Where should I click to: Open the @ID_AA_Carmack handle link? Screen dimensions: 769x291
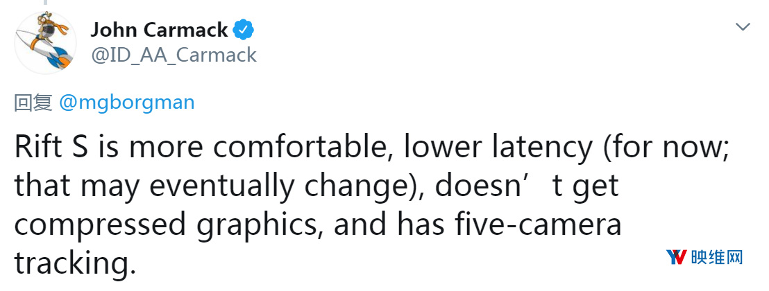click(x=174, y=55)
